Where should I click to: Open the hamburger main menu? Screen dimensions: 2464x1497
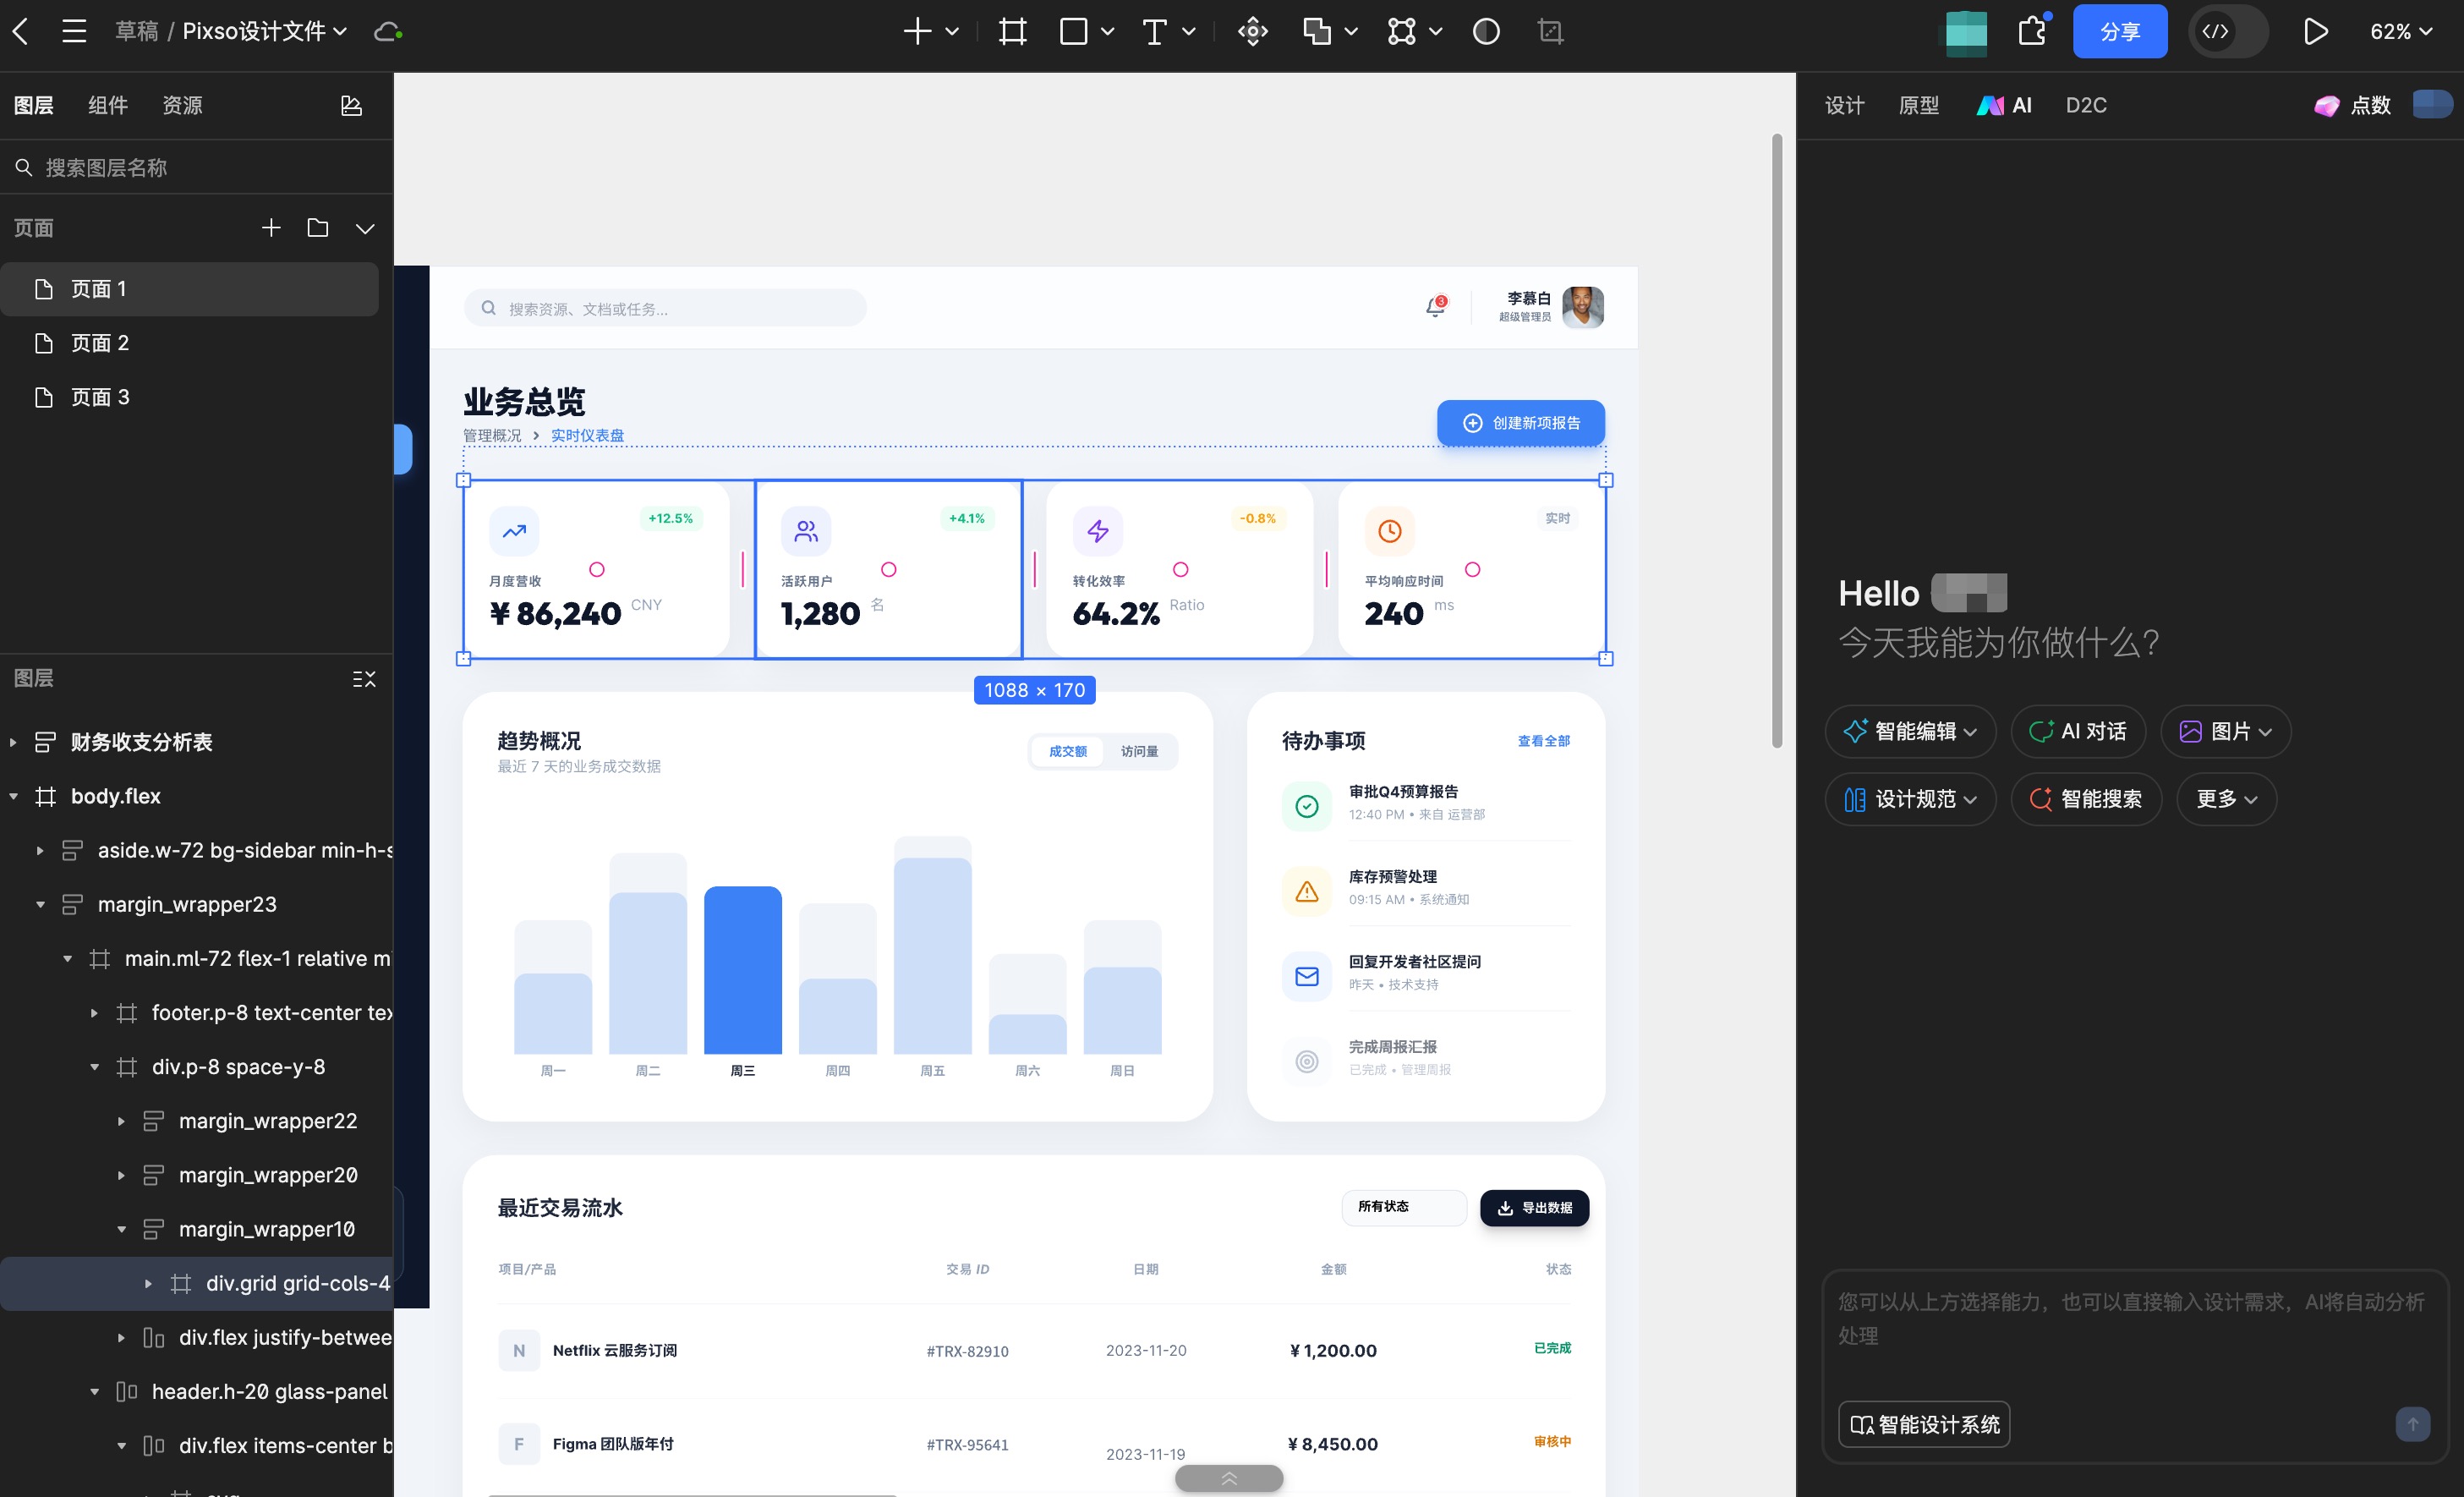[74, 31]
